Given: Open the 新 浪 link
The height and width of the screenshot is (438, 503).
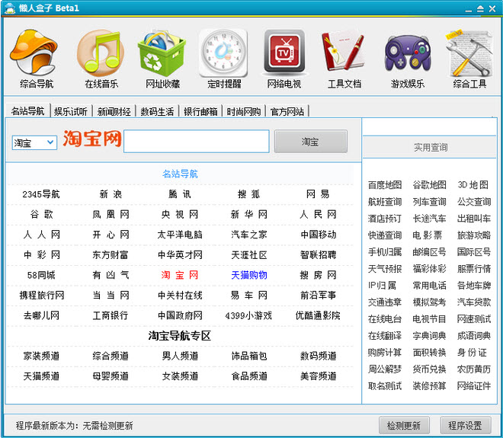Looking at the screenshot, I should coord(111,194).
